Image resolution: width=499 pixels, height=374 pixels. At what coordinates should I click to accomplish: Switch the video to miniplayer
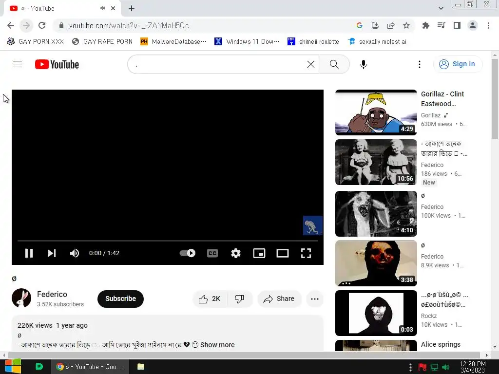[x=259, y=253]
